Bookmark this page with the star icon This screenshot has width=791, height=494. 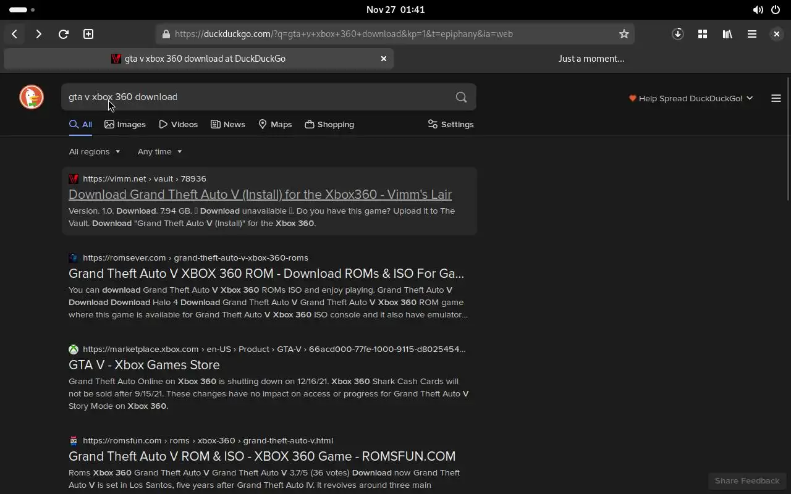pyautogui.click(x=624, y=34)
